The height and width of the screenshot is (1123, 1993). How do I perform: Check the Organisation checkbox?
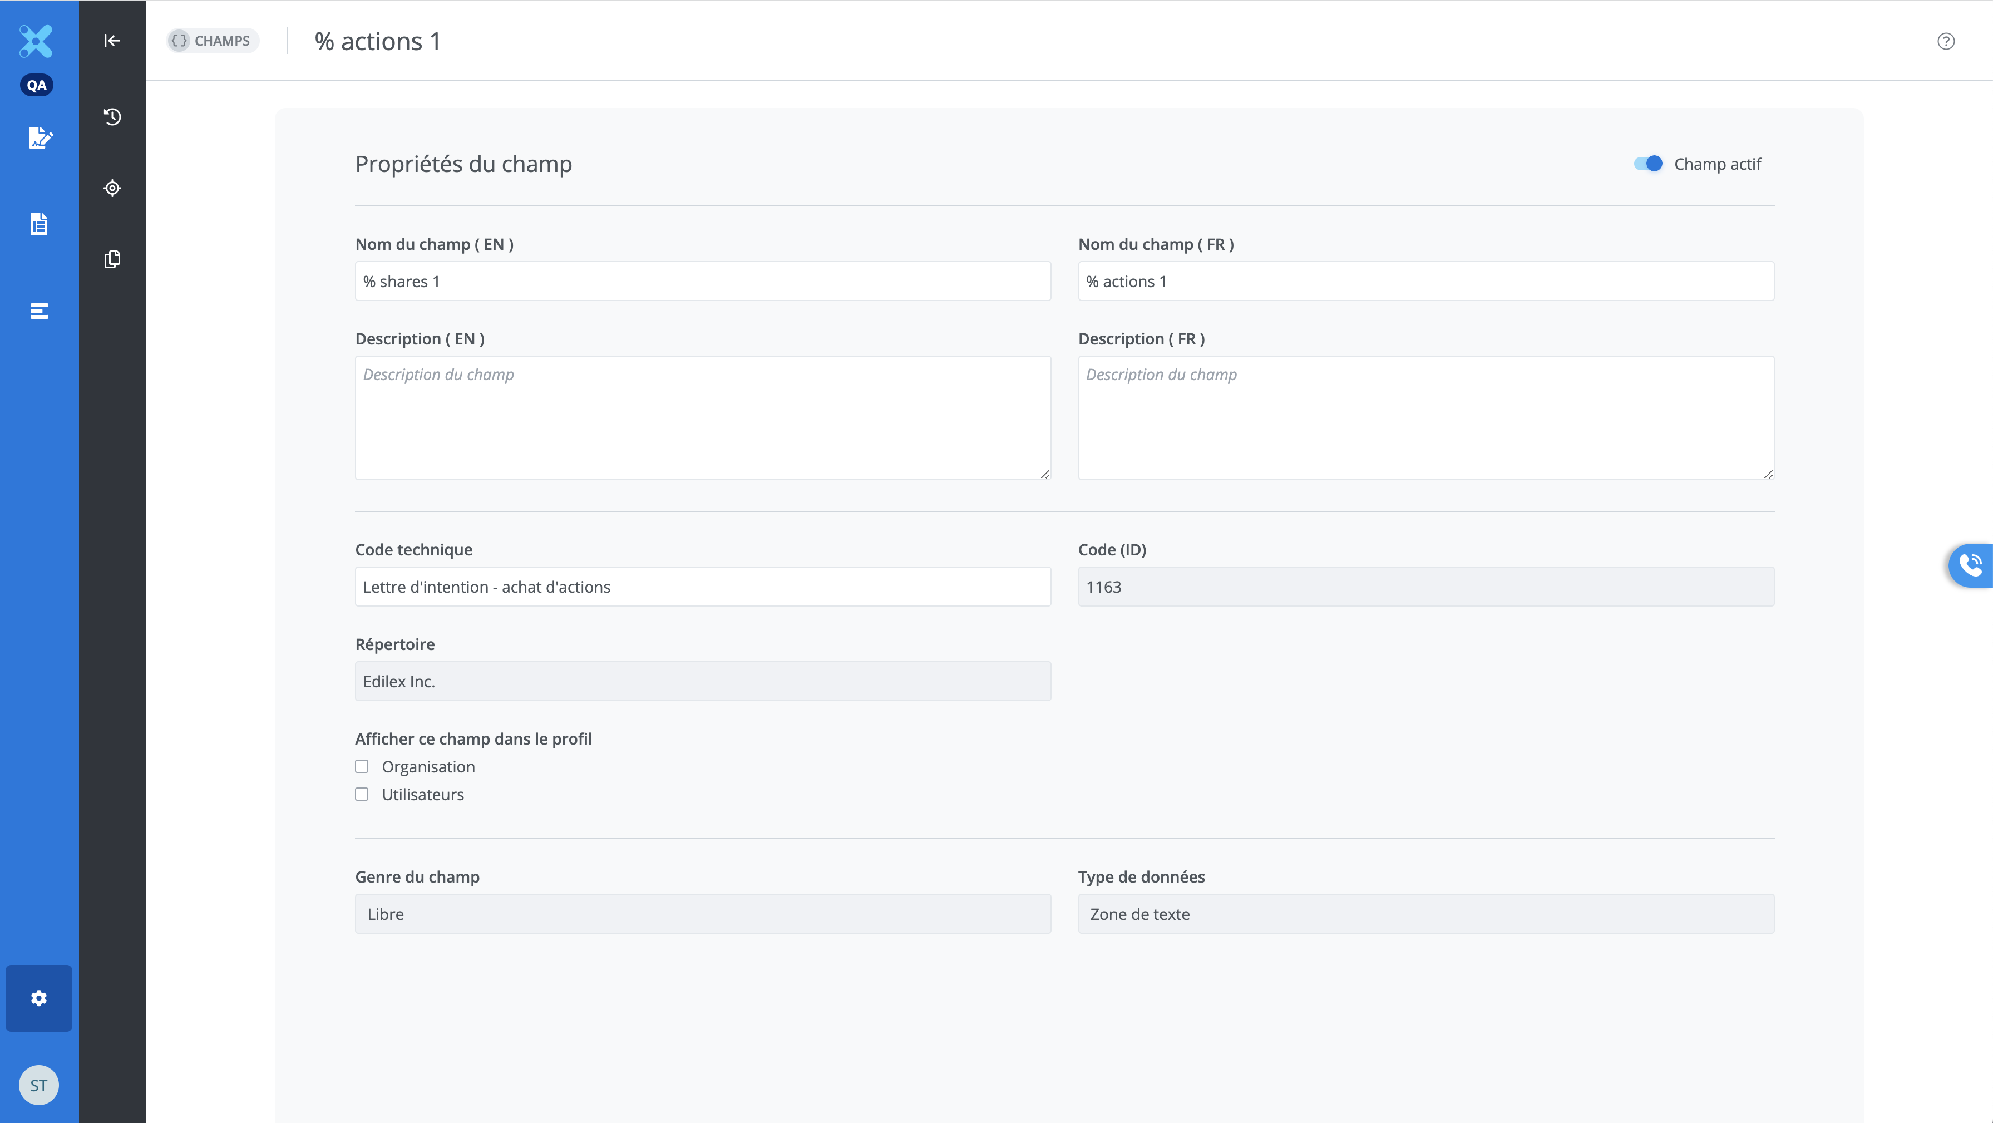pos(361,766)
